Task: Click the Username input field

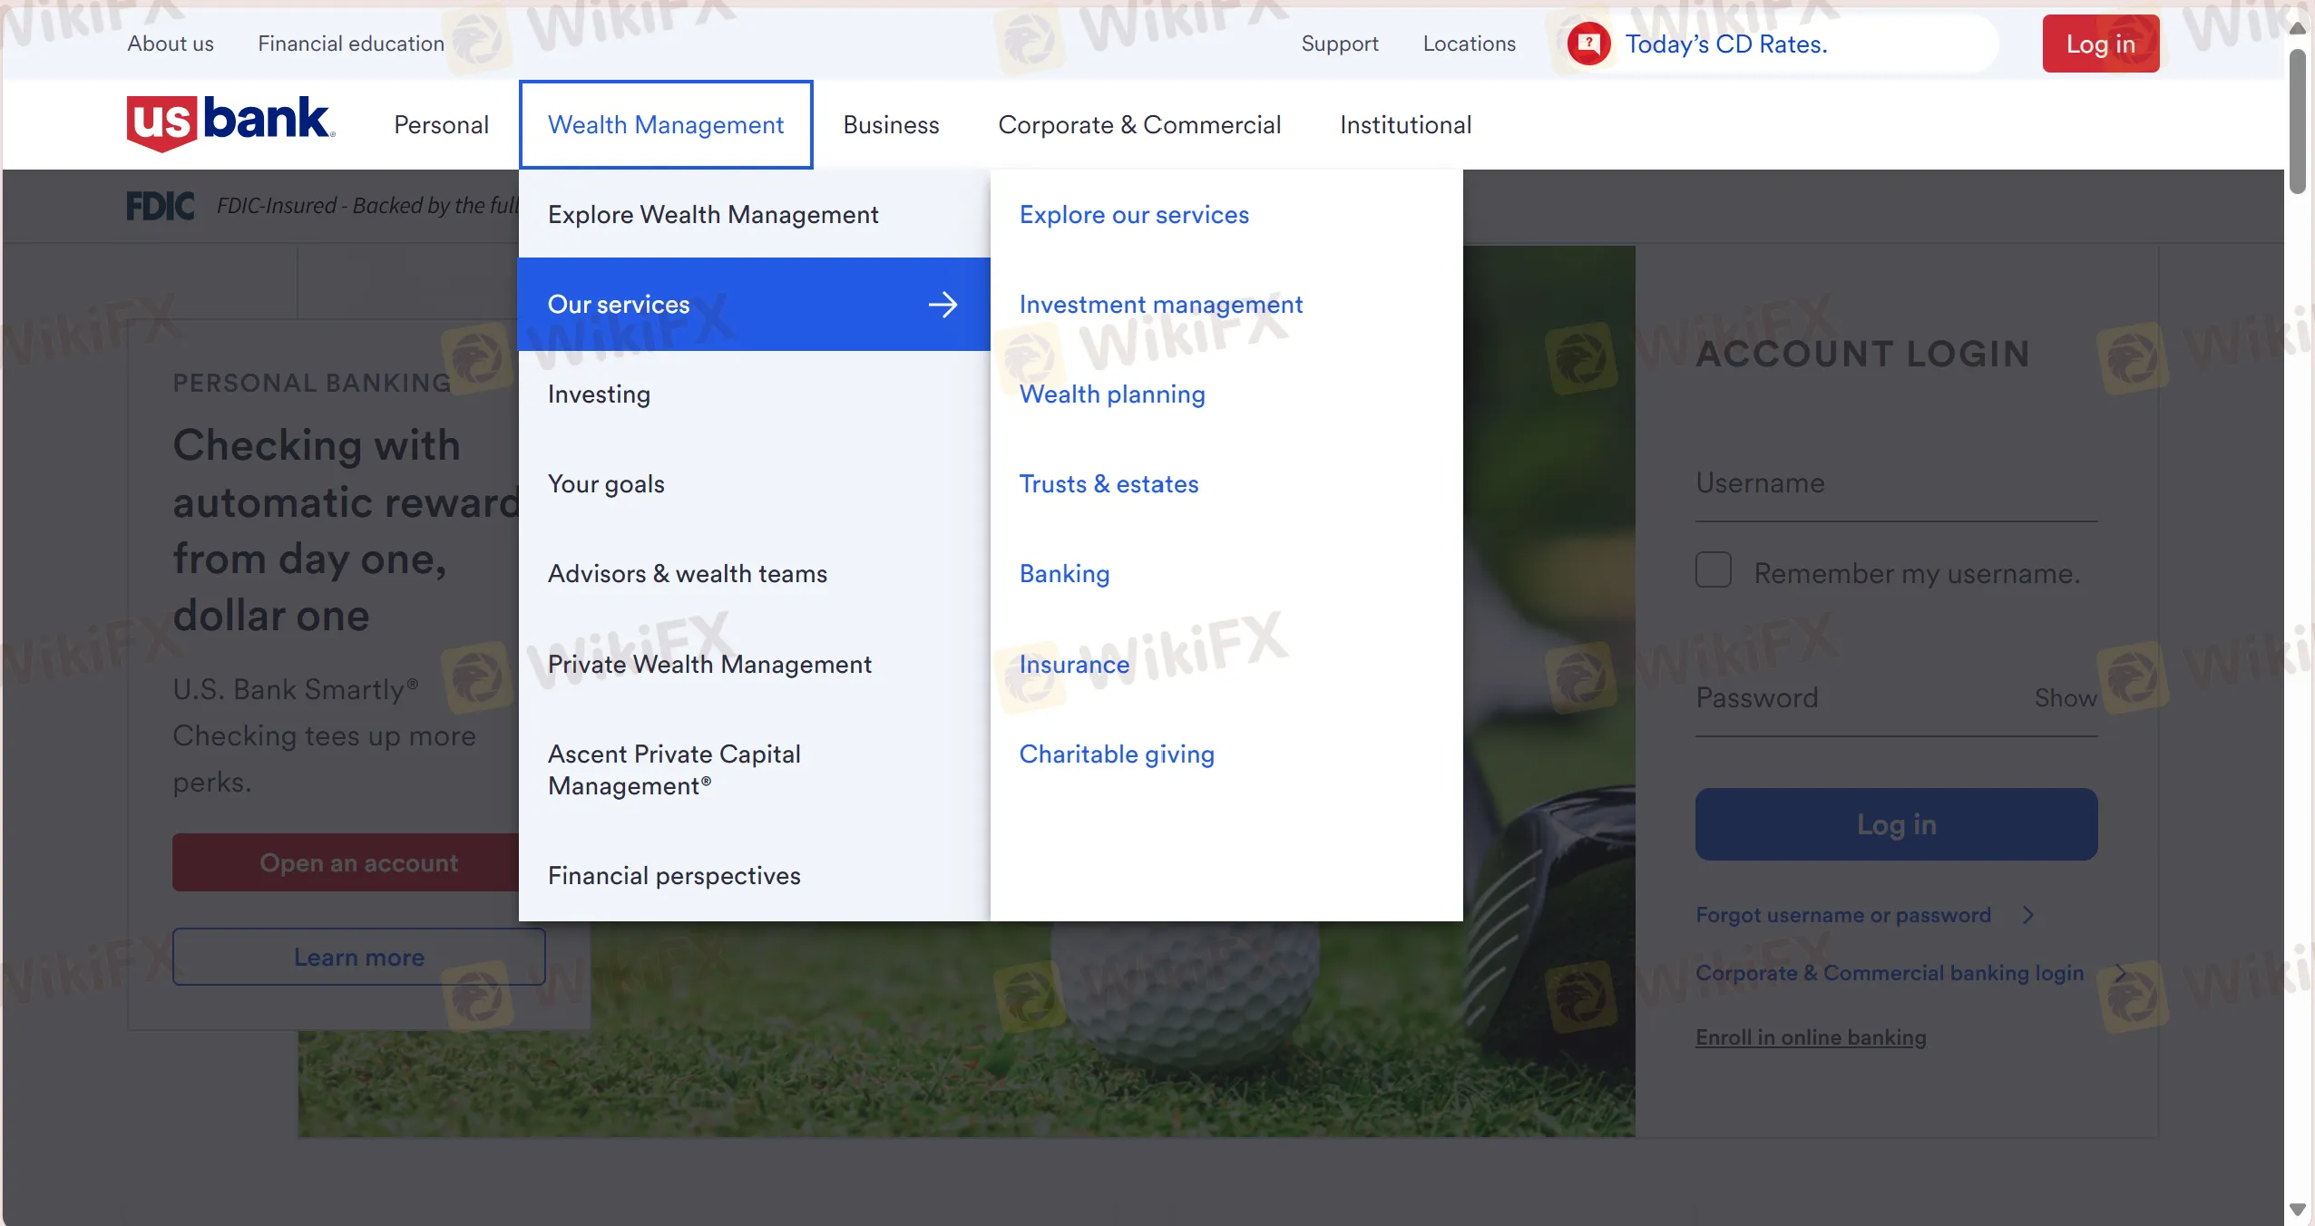Action: [x=1896, y=484]
